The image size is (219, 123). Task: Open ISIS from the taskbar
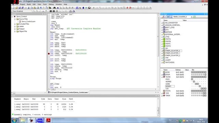click(40, 120)
